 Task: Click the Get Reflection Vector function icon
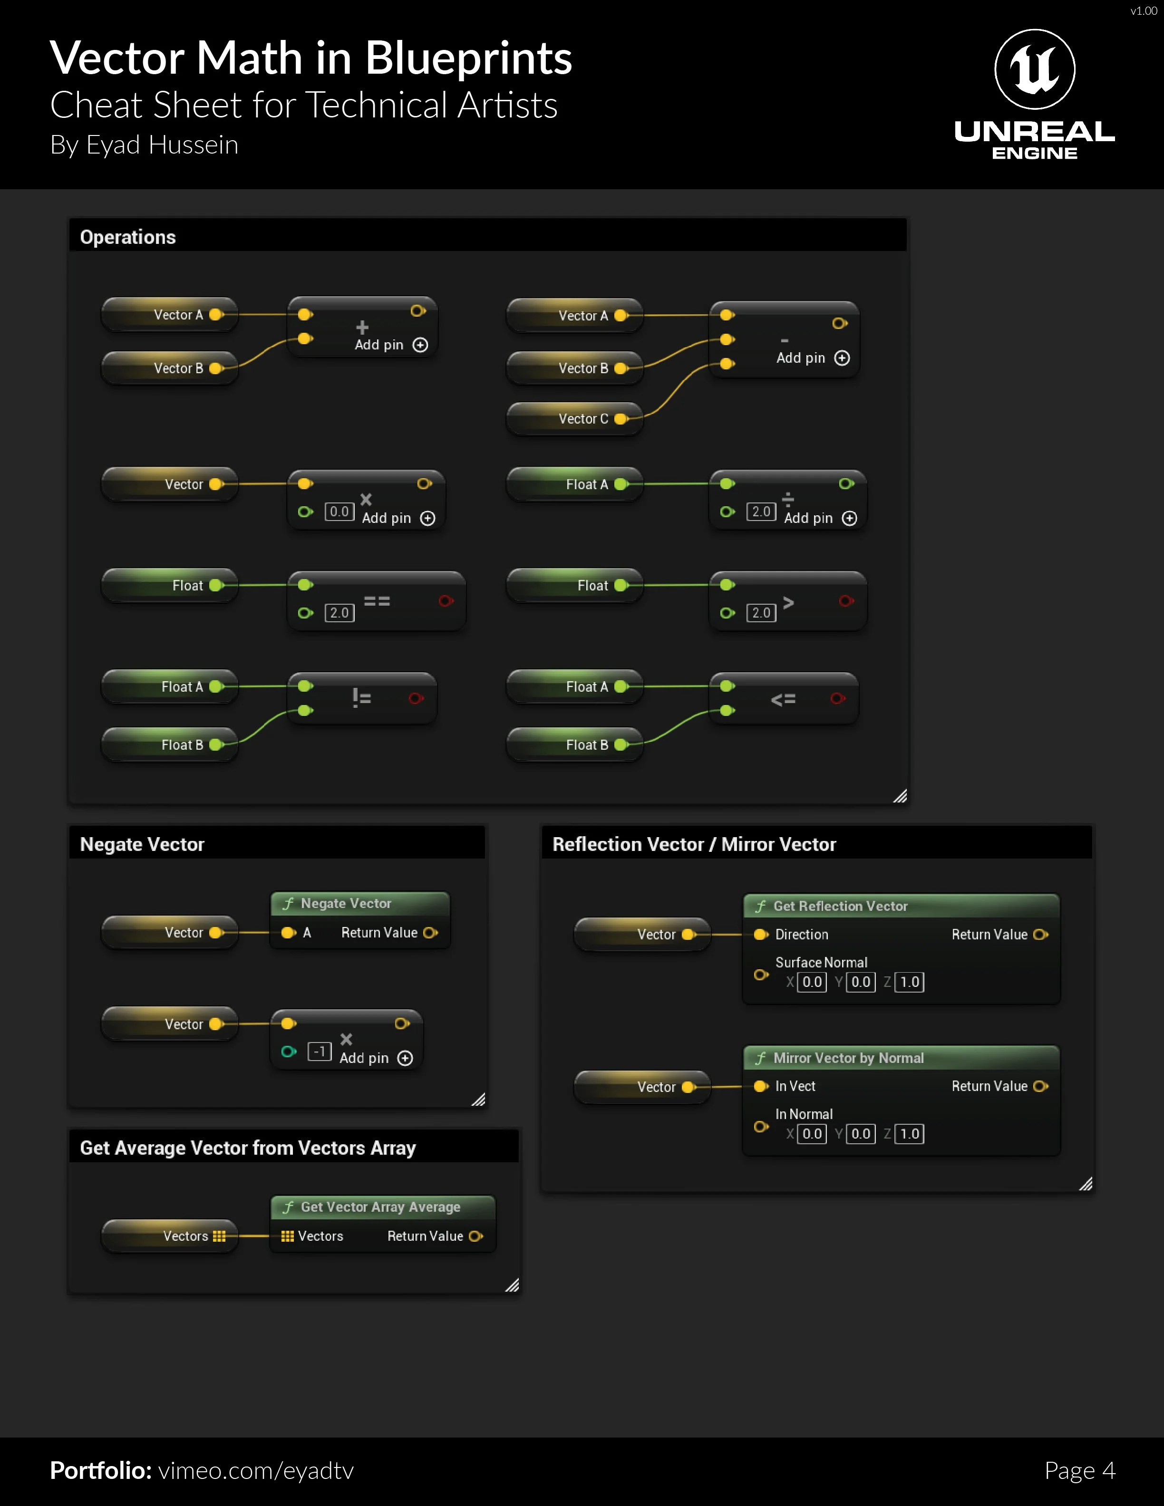click(761, 906)
